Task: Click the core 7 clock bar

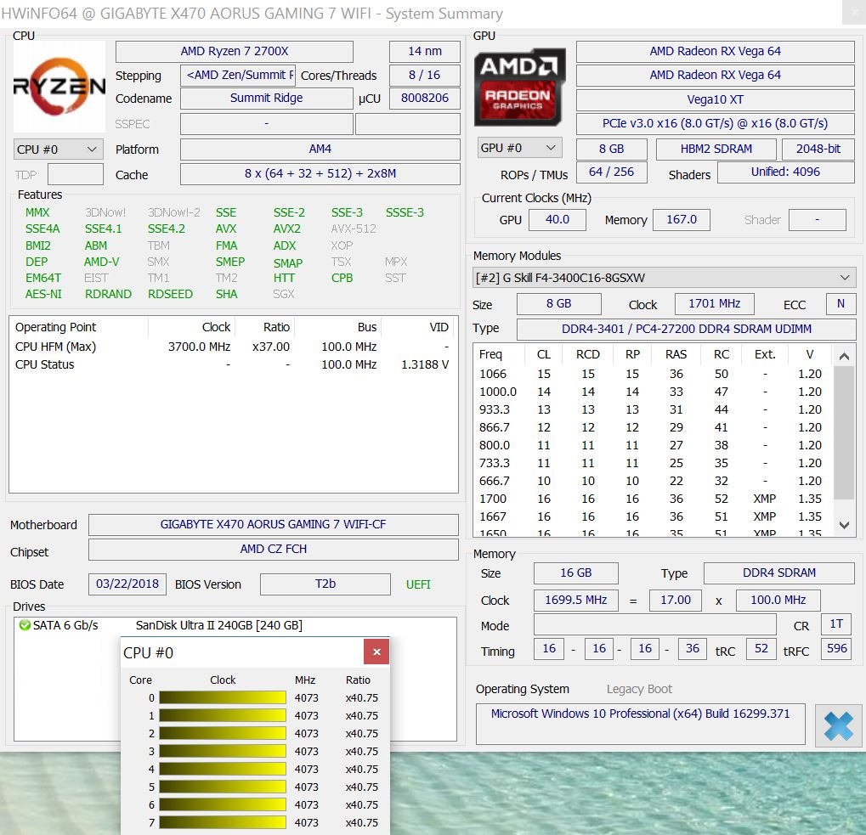Action: coord(223,822)
